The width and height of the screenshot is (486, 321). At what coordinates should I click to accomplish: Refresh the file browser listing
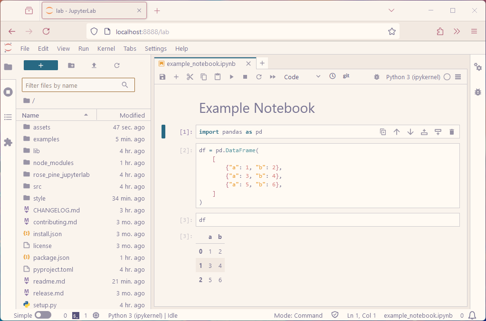coord(117,65)
